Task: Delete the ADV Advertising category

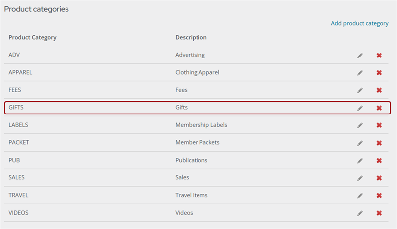Action: click(379, 56)
